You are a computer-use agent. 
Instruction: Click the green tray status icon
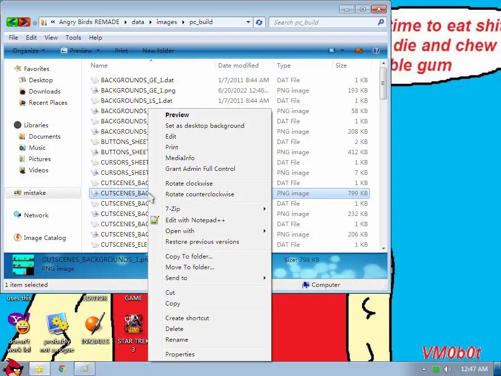(x=435, y=369)
